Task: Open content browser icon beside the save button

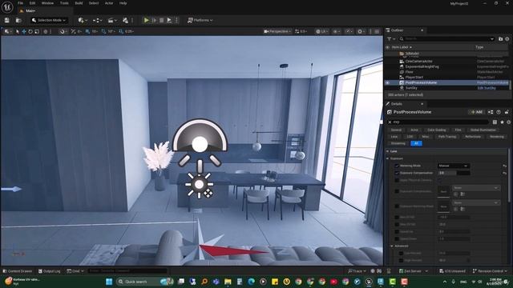Action: click(18, 20)
